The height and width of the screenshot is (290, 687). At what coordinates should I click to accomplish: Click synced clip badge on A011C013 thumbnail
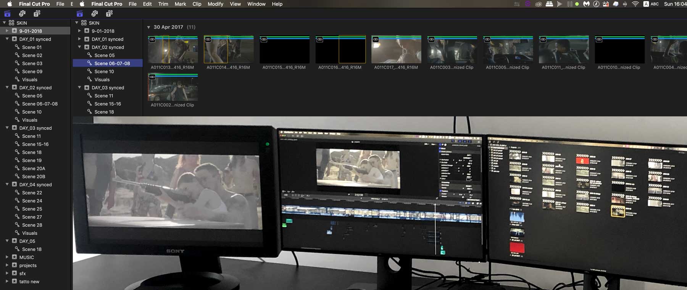point(152,40)
